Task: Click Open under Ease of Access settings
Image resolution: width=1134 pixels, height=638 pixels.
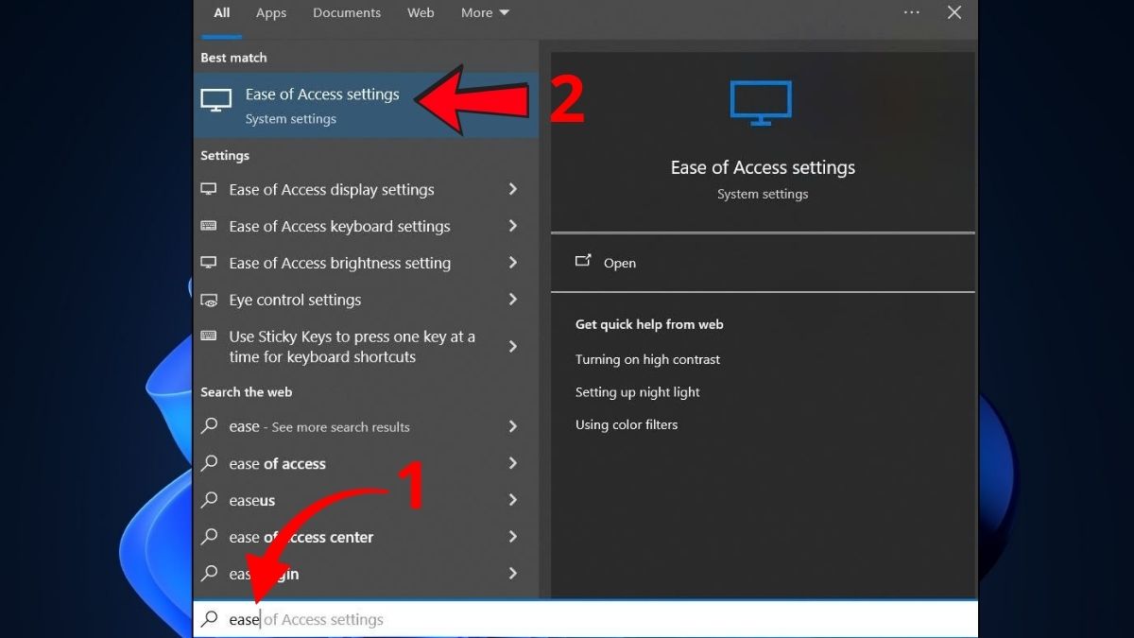Action: pyautogui.click(x=620, y=263)
